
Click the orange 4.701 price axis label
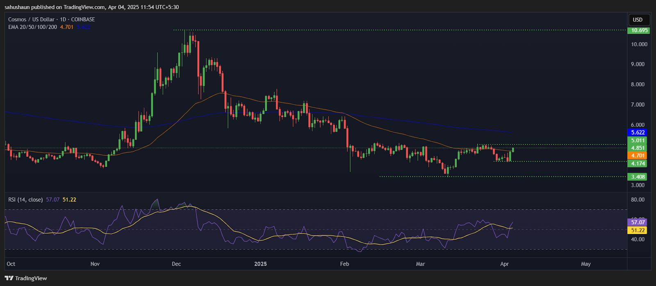638,155
